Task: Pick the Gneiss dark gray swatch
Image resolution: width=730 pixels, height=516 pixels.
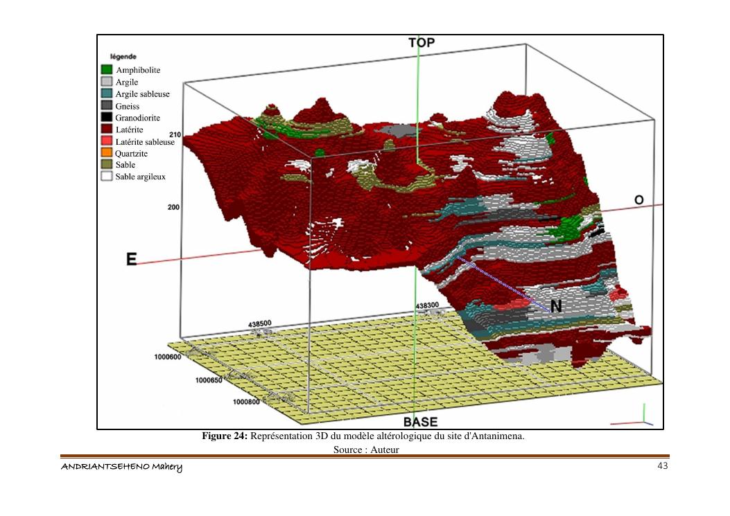Action: click(x=107, y=105)
